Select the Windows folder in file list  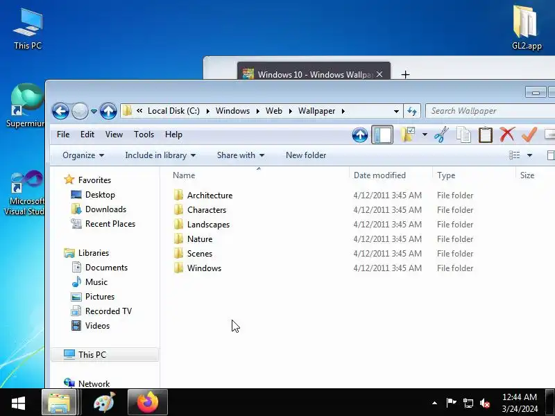point(204,268)
